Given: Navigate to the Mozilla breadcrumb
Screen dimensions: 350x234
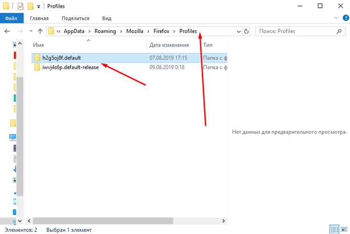Looking at the screenshot, I should 135,31.
